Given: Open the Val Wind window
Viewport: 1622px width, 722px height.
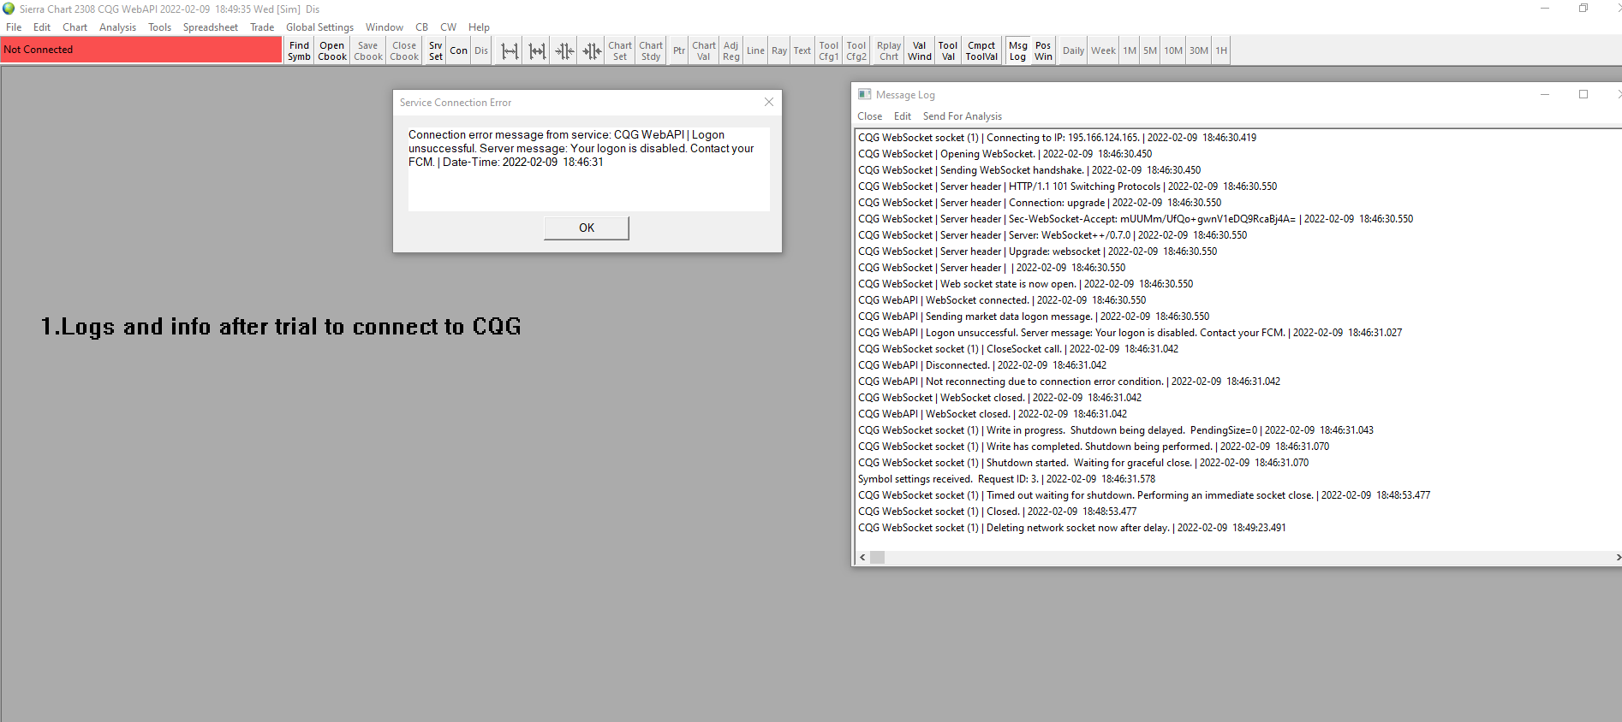Looking at the screenshot, I should 920,50.
